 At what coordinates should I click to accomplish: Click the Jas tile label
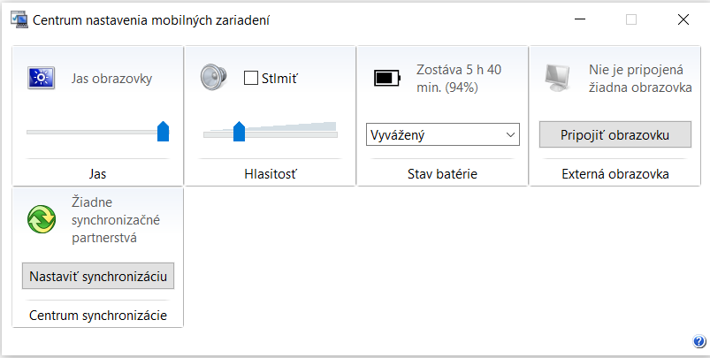pyautogui.click(x=97, y=173)
